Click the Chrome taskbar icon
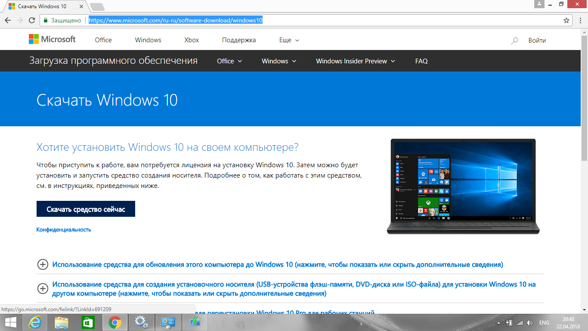 coord(115,322)
